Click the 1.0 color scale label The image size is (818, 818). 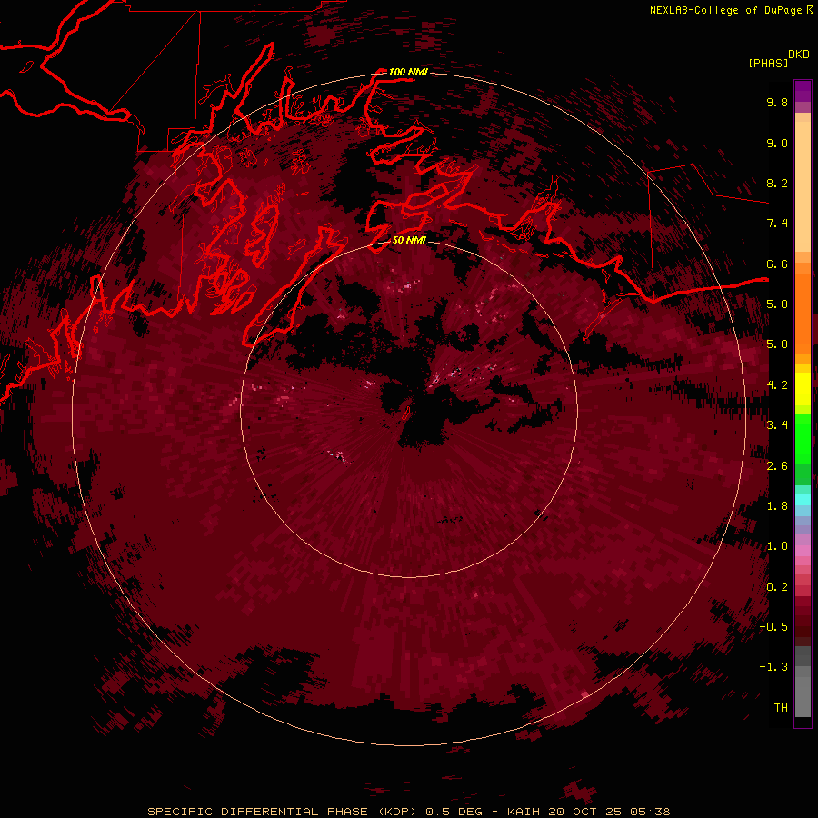pos(777,546)
